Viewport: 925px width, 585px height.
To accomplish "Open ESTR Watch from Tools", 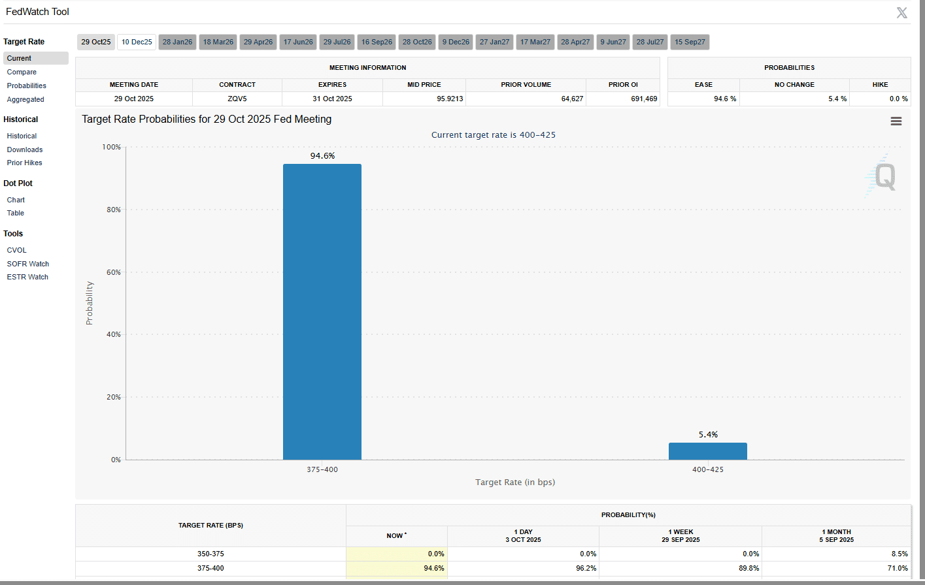I will point(27,277).
